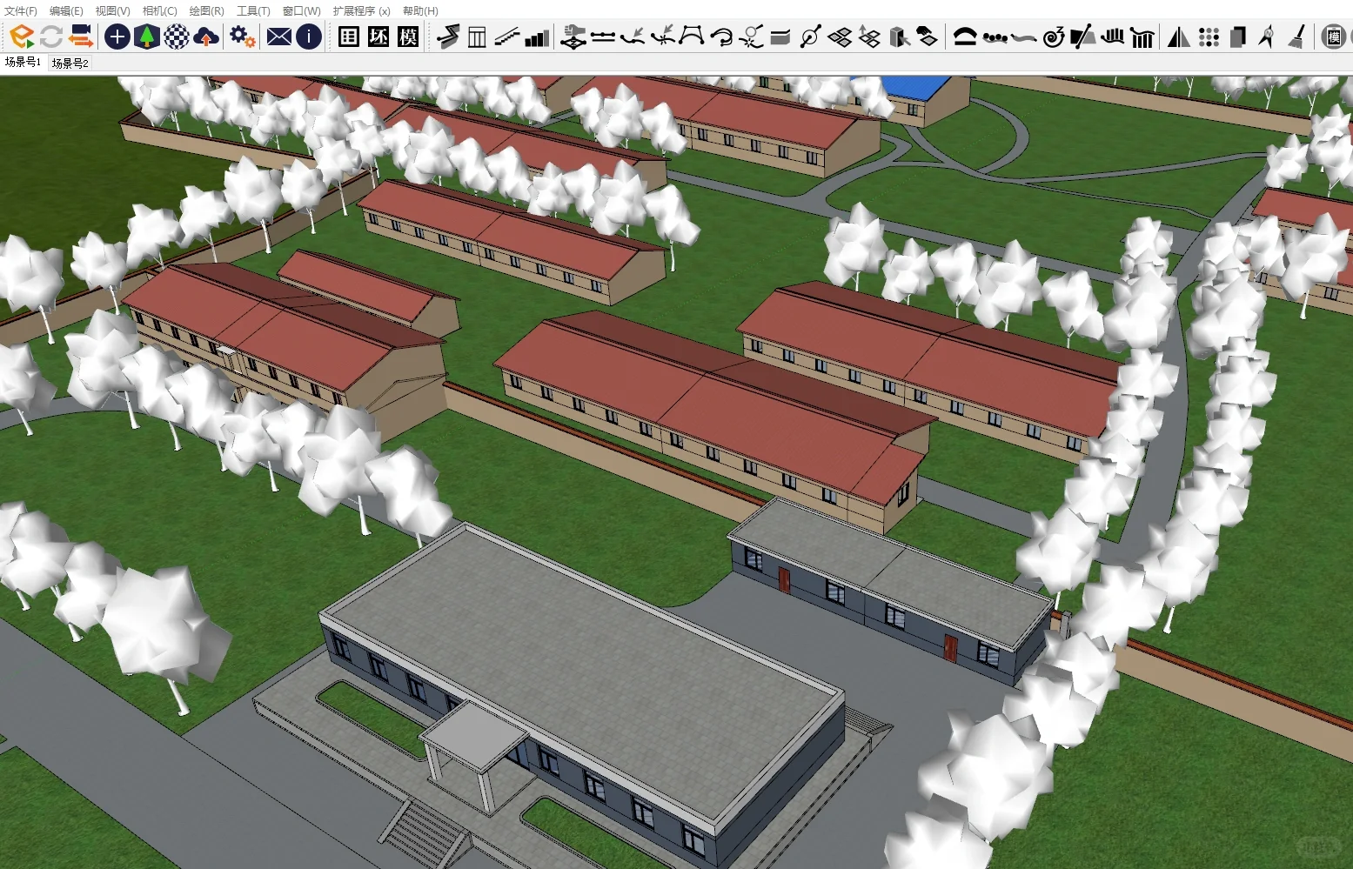Open the 文件(F) menu
The height and width of the screenshot is (869, 1353).
coord(20,11)
